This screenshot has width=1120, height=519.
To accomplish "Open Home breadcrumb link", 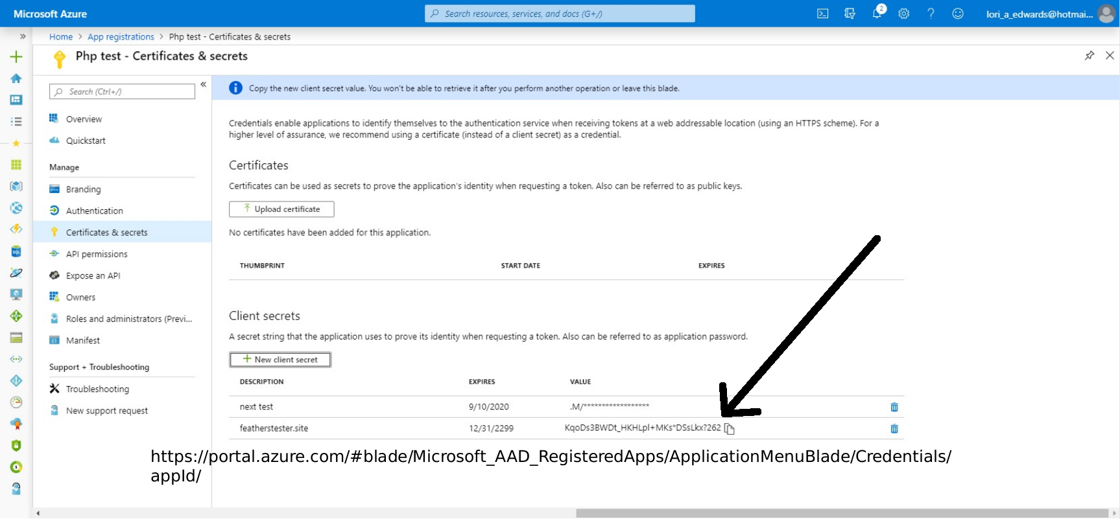I will [x=61, y=37].
